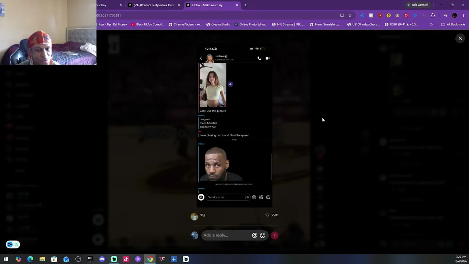
Task: Like KJ's comment with the heart
Action: 267,215
